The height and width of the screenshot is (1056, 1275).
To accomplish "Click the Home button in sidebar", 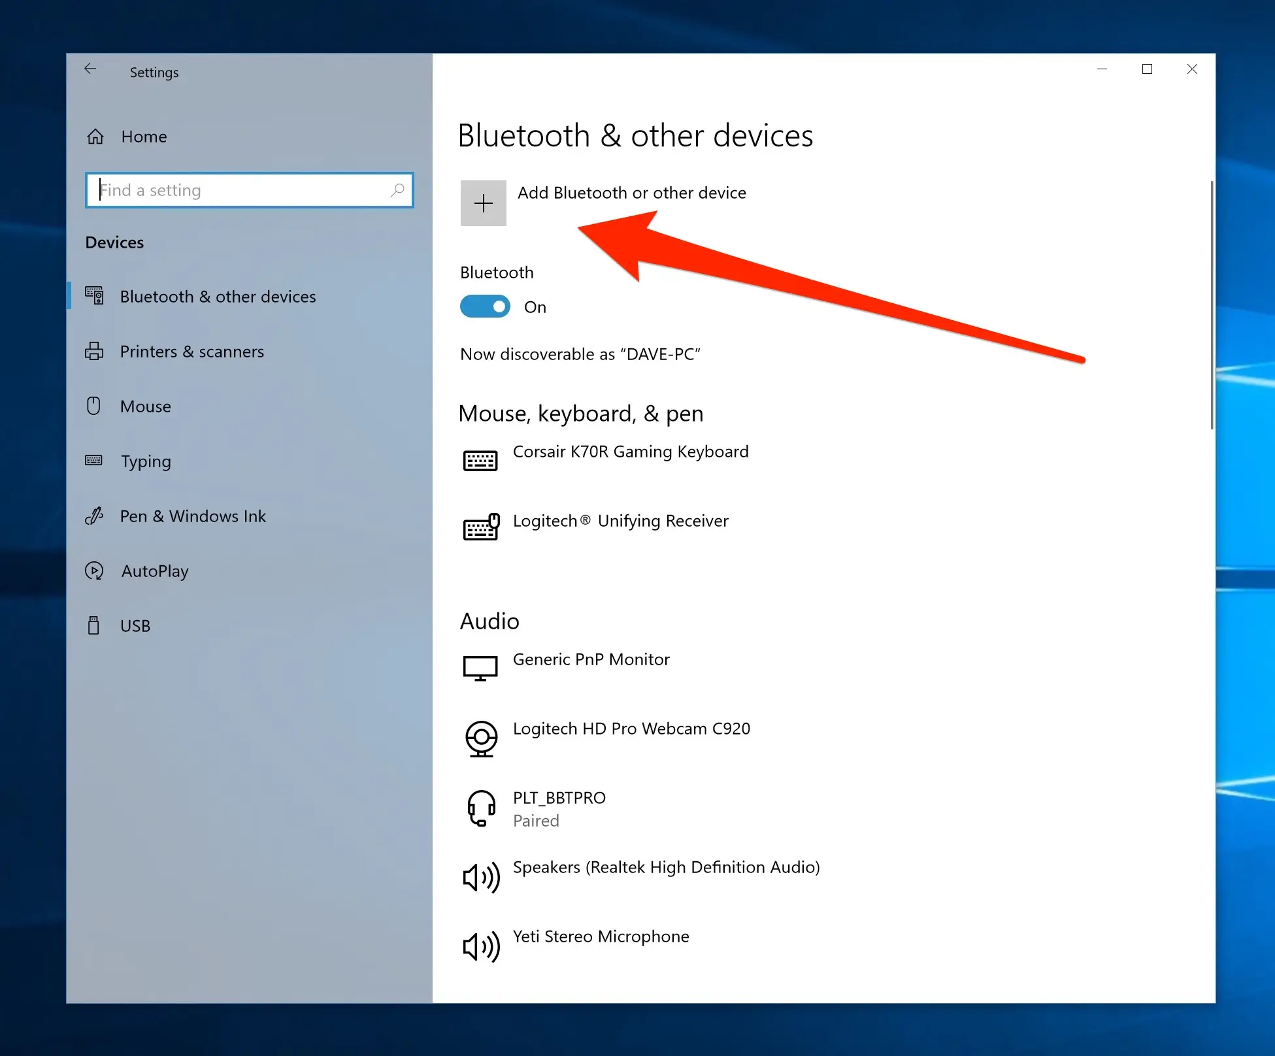I will [x=144, y=136].
